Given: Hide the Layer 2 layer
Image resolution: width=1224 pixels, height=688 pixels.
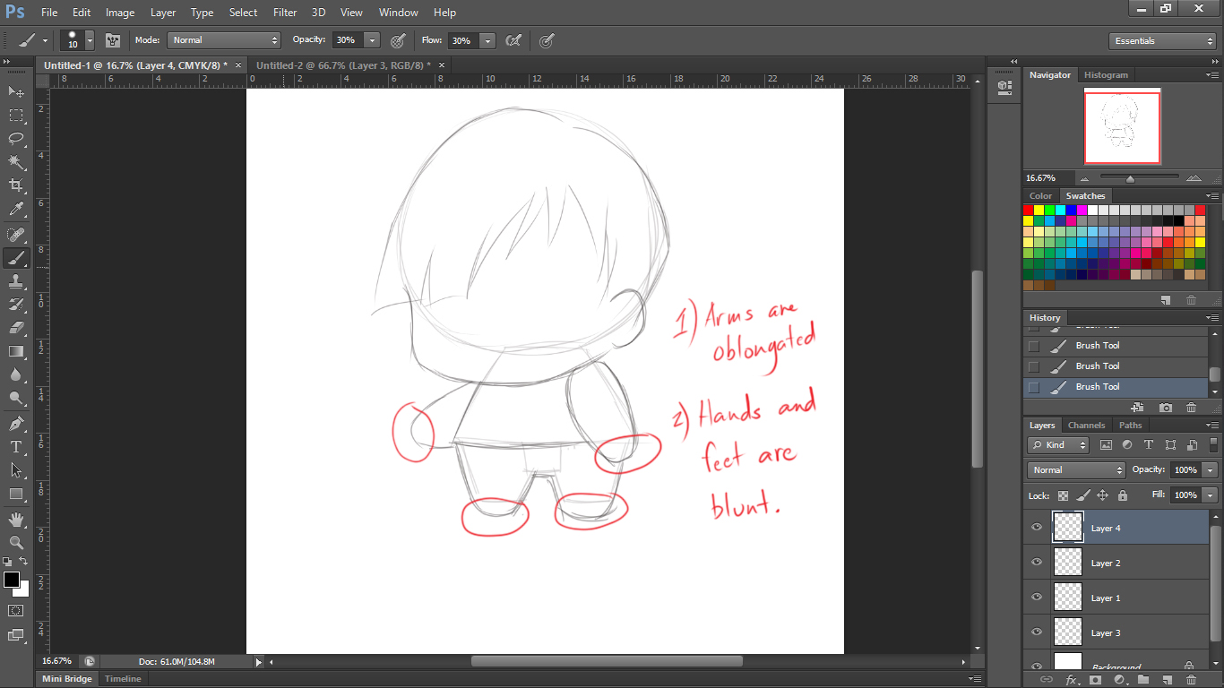Looking at the screenshot, I should pos(1036,562).
